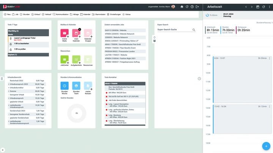Open the '1 ER zu bearbeiten' todo
The image size is (273, 153).
(x=28, y=44)
